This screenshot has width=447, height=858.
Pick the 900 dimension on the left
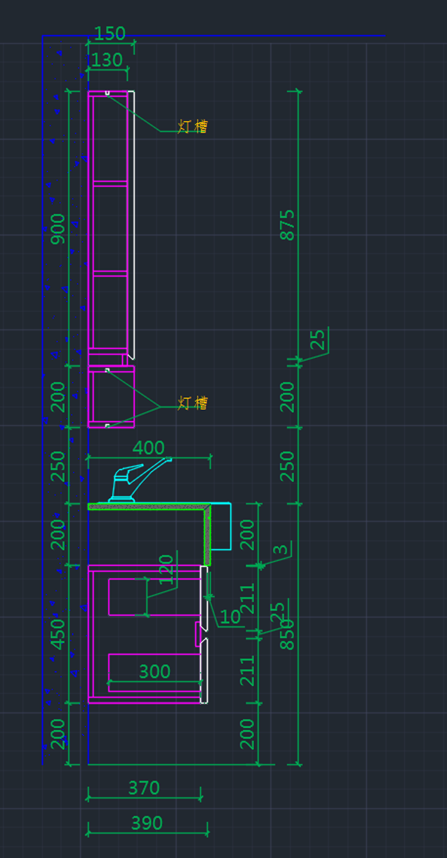58,229
